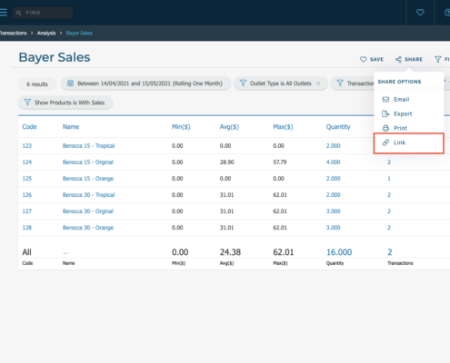Click quantity 3.000 for Berocca 30 - Orange
Image resolution: width=450 pixels, height=363 pixels.
[333, 228]
